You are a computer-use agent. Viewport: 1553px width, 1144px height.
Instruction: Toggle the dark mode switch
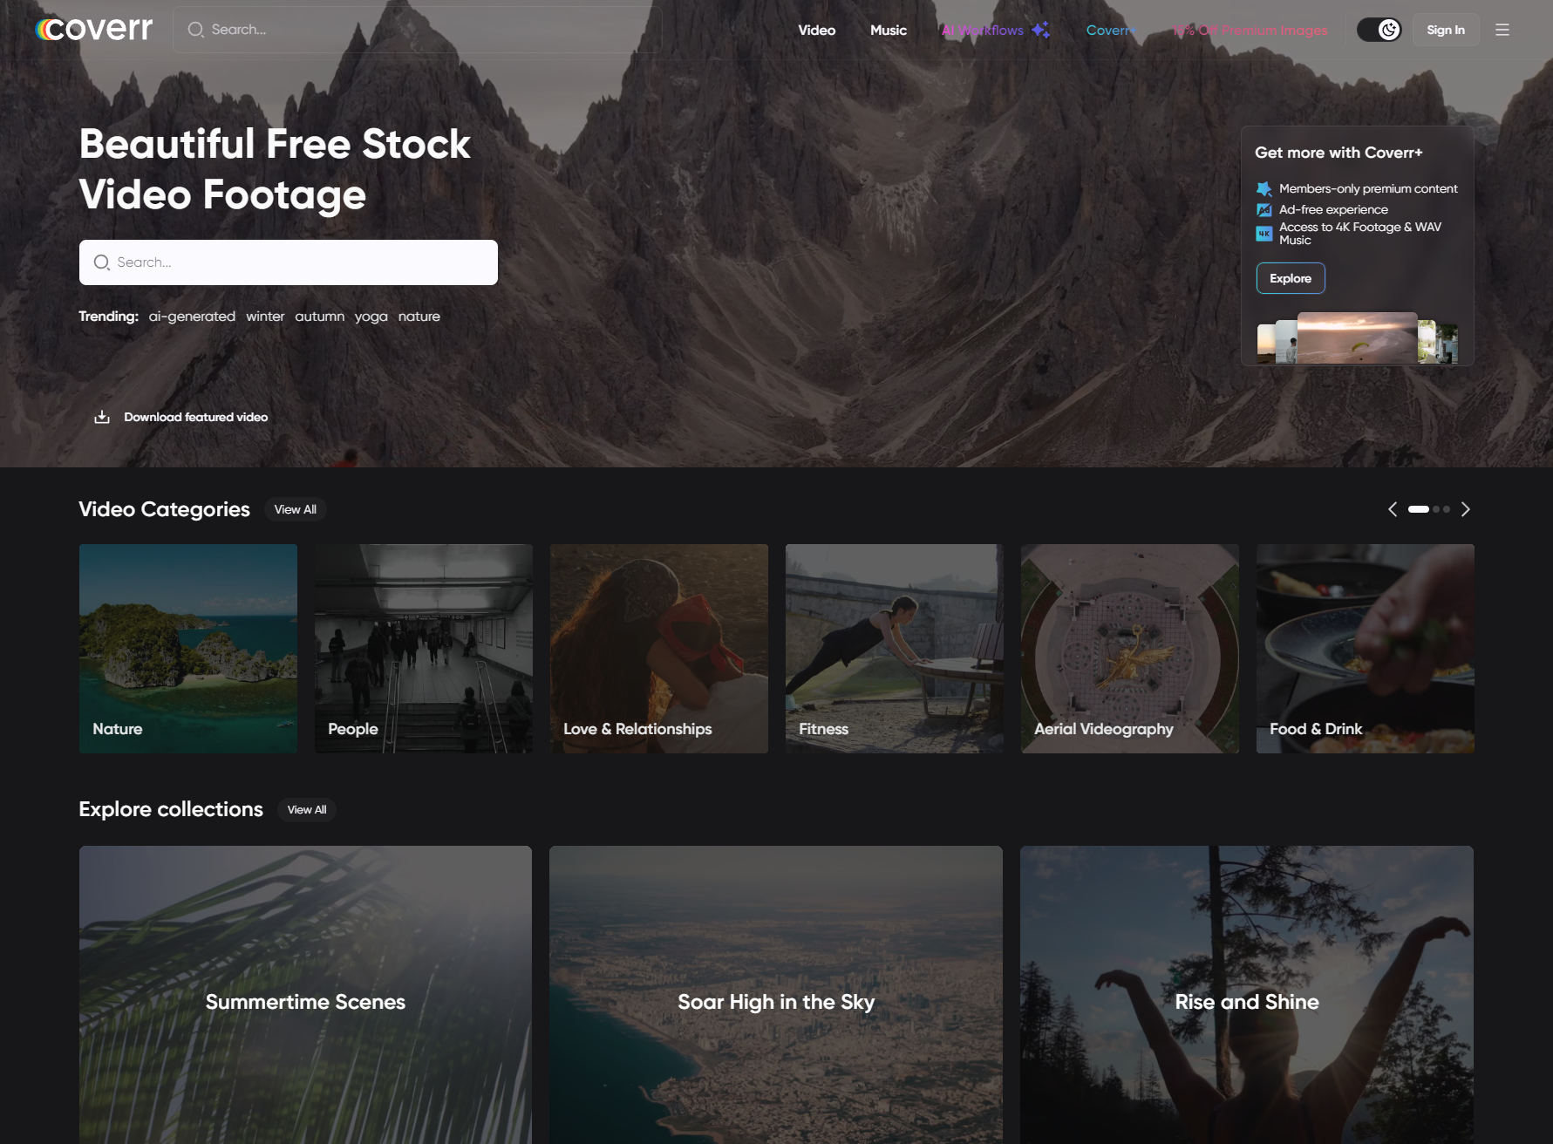1379,30
